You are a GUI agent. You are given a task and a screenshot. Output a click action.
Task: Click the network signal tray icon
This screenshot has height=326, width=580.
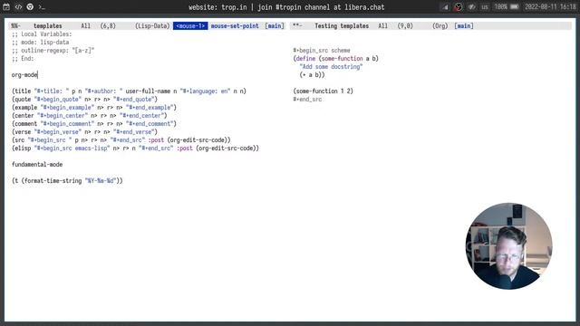(445, 7)
